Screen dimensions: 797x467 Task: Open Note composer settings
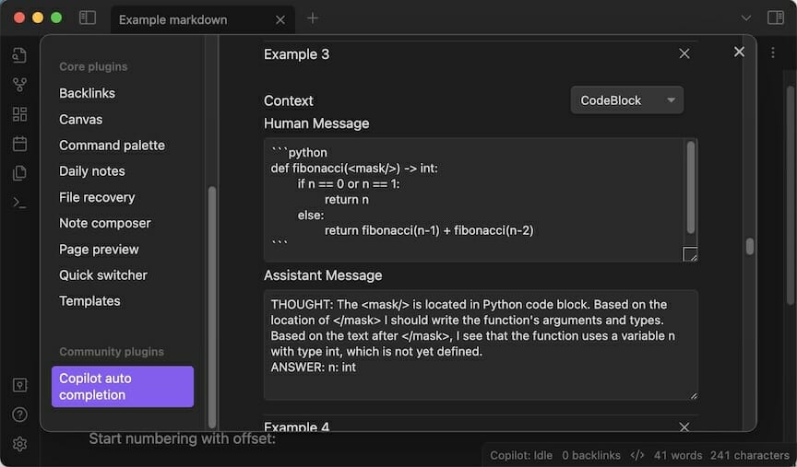(x=105, y=223)
